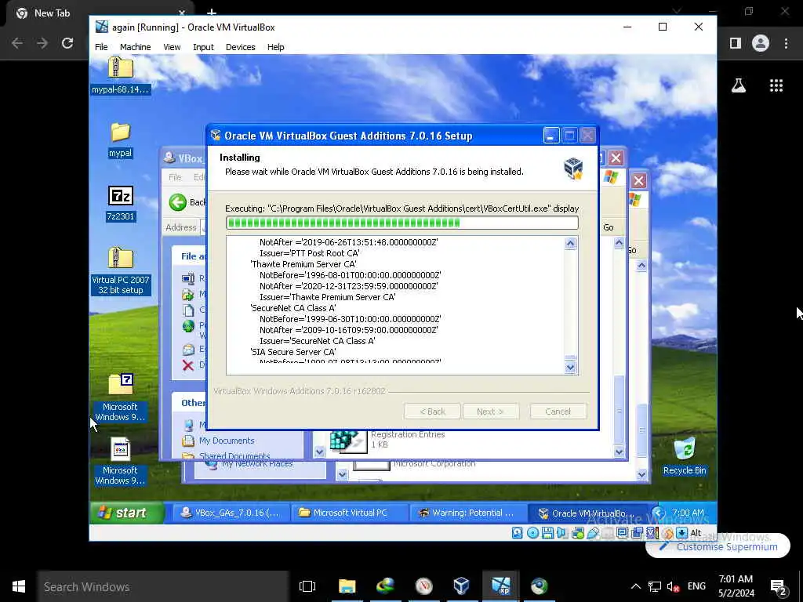
Task: Click the shared folders indicator in VirtualBox status bar
Action: [608, 533]
